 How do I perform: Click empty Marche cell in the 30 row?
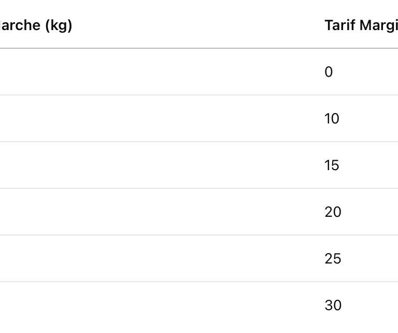coord(155,306)
